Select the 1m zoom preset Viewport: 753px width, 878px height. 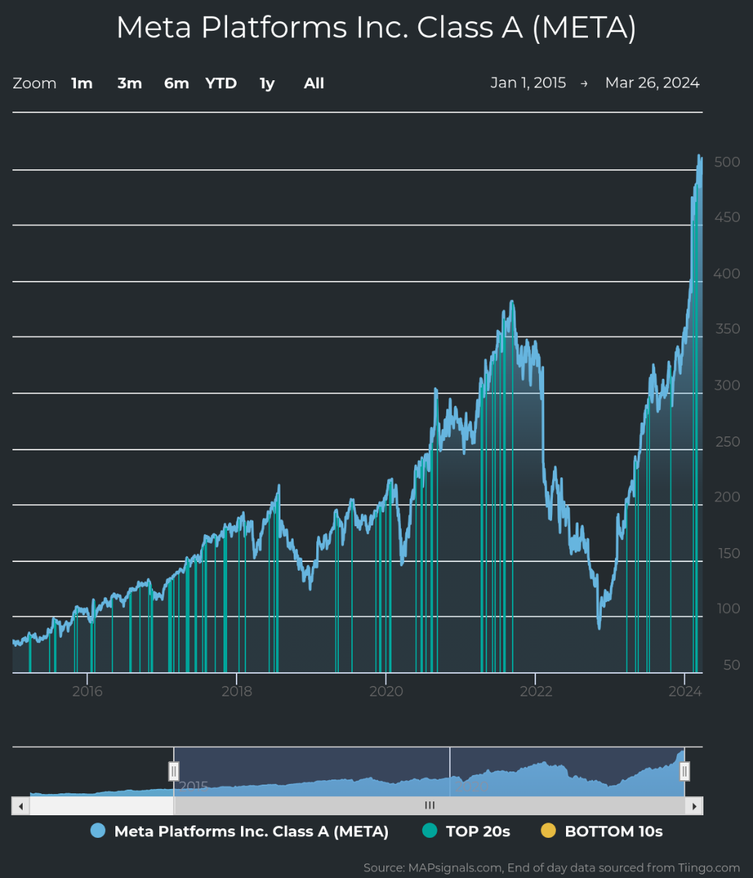pyautogui.click(x=82, y=83)
